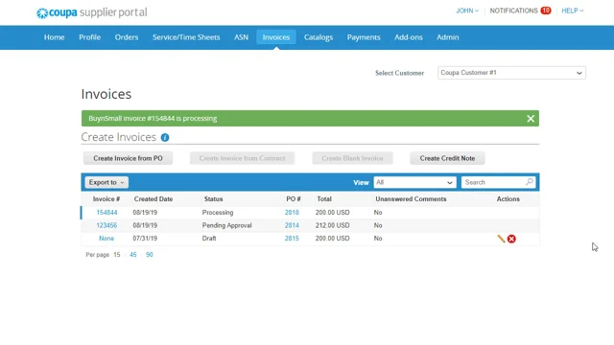This screenshot has height=345, width=614.
Task: Click the Create Invoices info icon
Action: (x=165, y=138)
